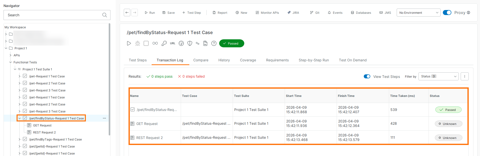This screenshot has width=480, height=156.
Task: Open the No Environment dropdown
Action: tap(418, 13)
